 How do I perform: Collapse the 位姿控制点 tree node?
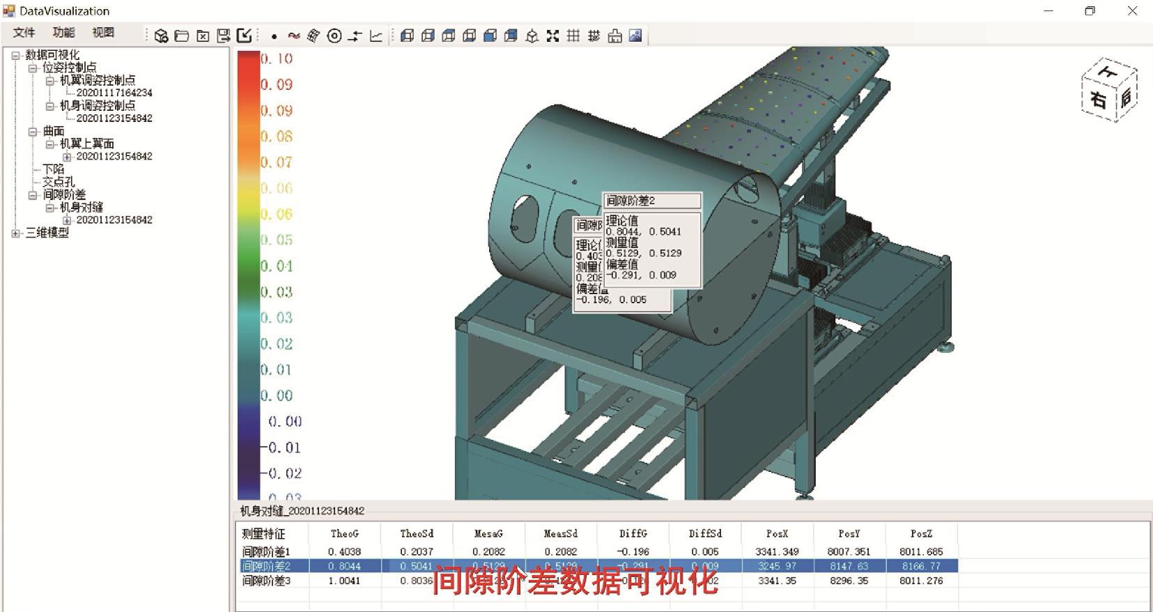point(32,68)
